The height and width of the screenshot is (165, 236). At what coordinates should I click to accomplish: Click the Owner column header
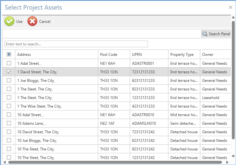click(208, 55)
